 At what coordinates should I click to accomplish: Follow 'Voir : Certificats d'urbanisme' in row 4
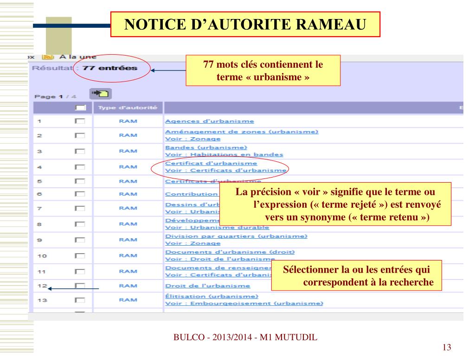[x=226, y=170]
